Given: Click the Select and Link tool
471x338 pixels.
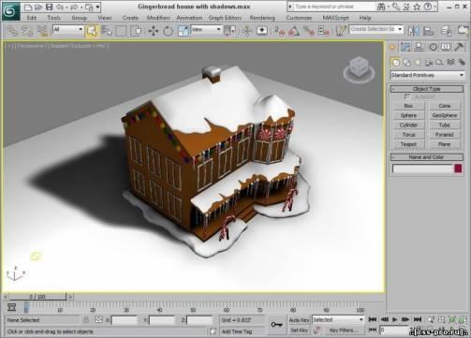Looking at the screenshot, I should pos(13,31).
